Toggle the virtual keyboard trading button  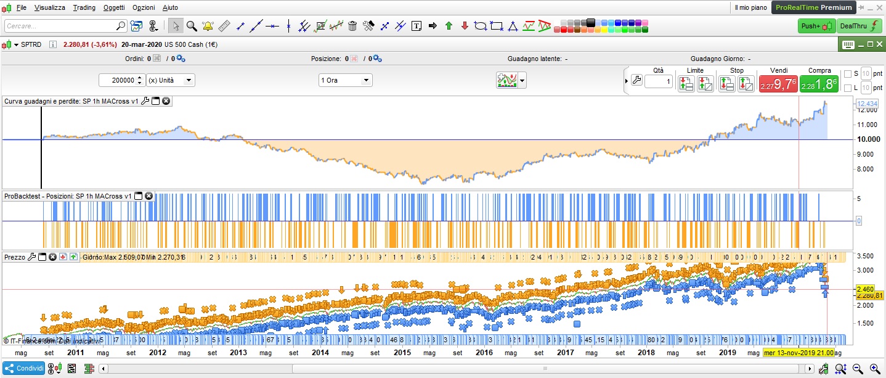(x=848, y=44)
